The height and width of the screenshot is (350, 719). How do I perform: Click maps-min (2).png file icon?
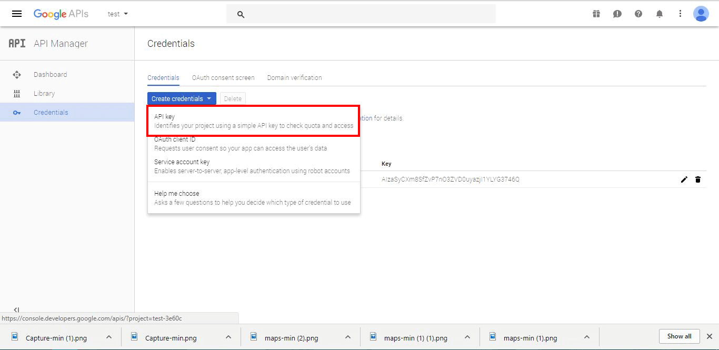point(254,336)
